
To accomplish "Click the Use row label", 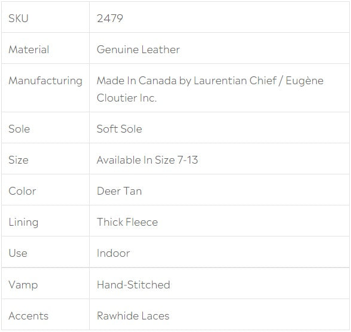I will (x=18, y=253).
